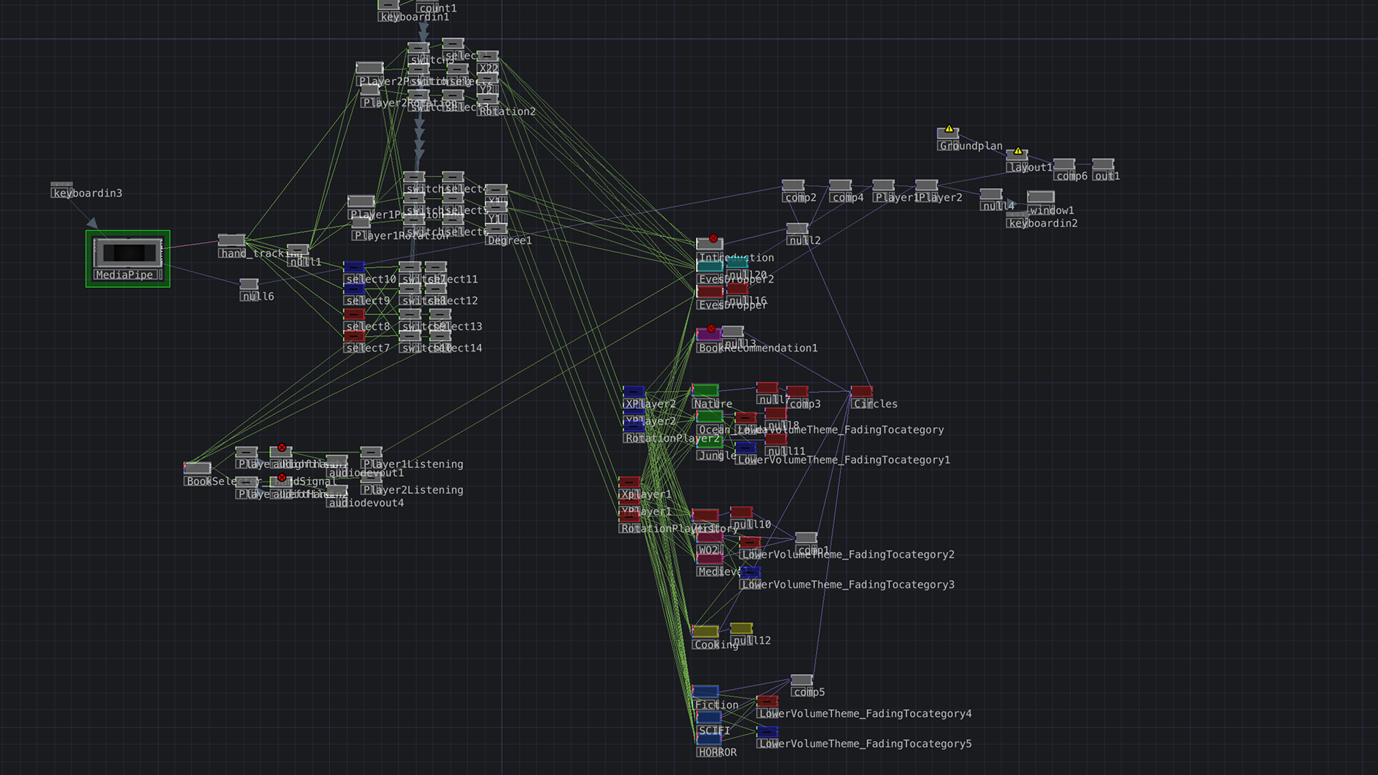Select the comp5 node
Screen dimensions: 1378x775
tap(801, 680)
